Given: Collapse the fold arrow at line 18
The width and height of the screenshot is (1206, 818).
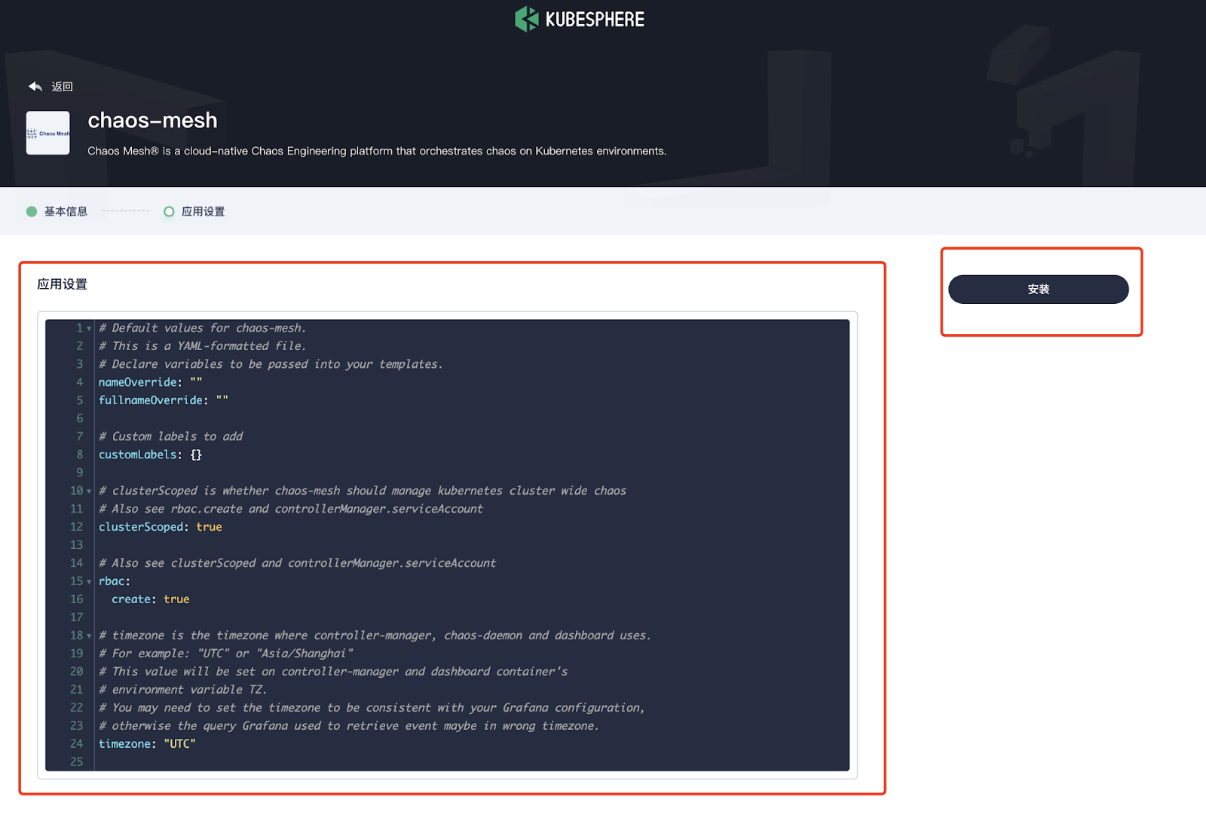Looking at the screenshot, I should 89,636.
